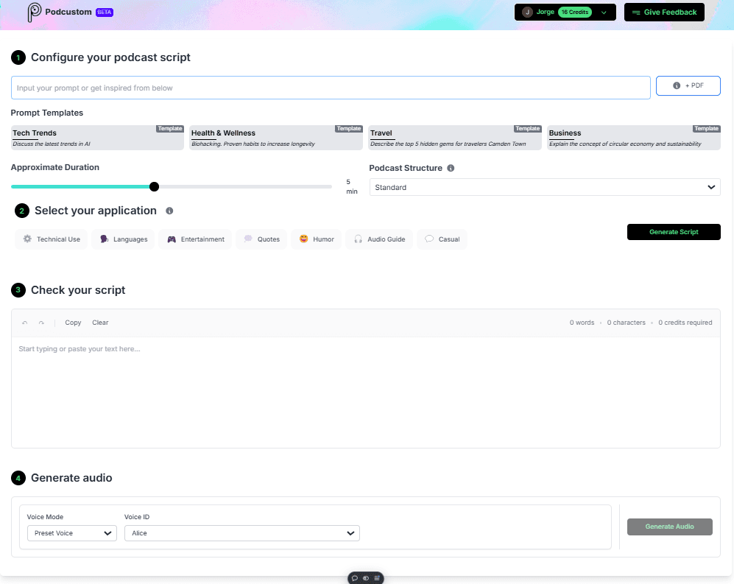Pick the Humor application style
This screenshot has height=584, width=734.
(x=316, y=239)
